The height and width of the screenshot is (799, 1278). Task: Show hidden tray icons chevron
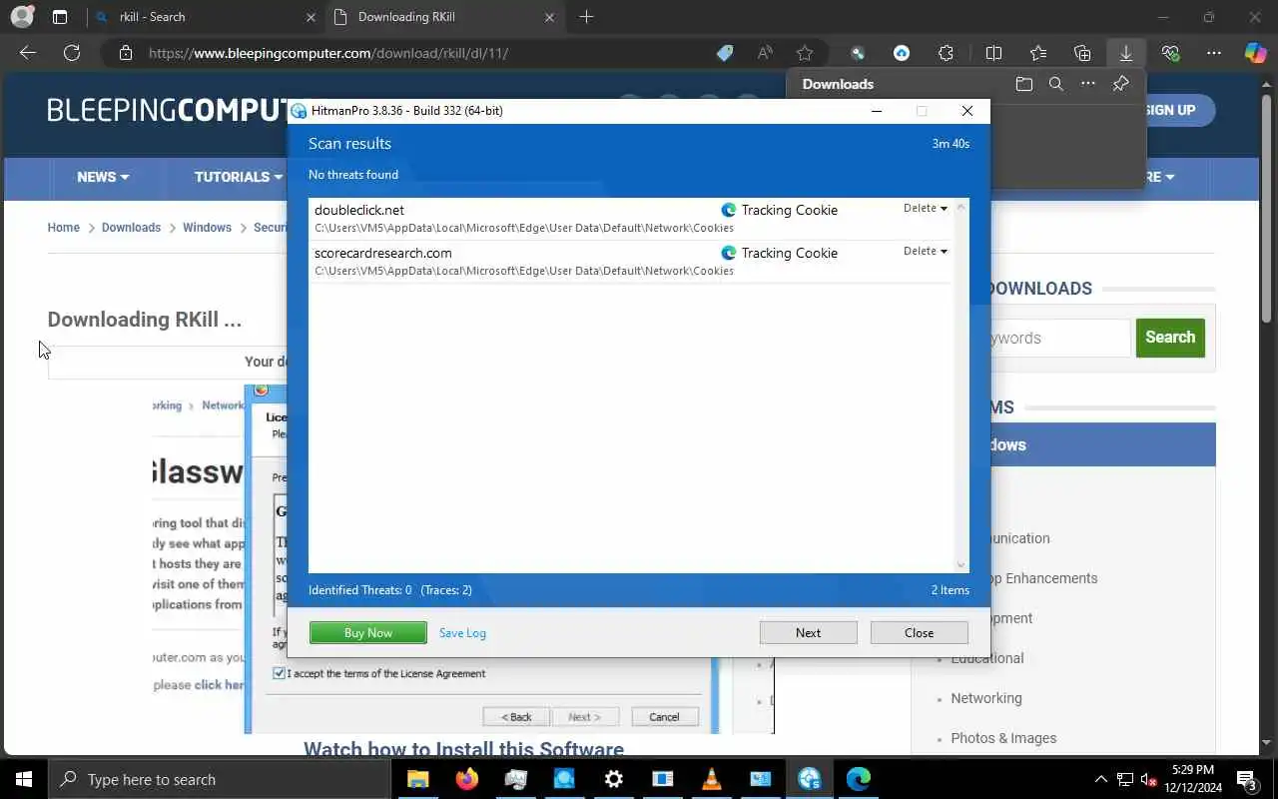tap(1101, 779)
